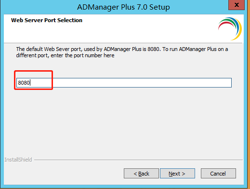
Task: Click the empty gray area below port field
Action: pos(124,122)
